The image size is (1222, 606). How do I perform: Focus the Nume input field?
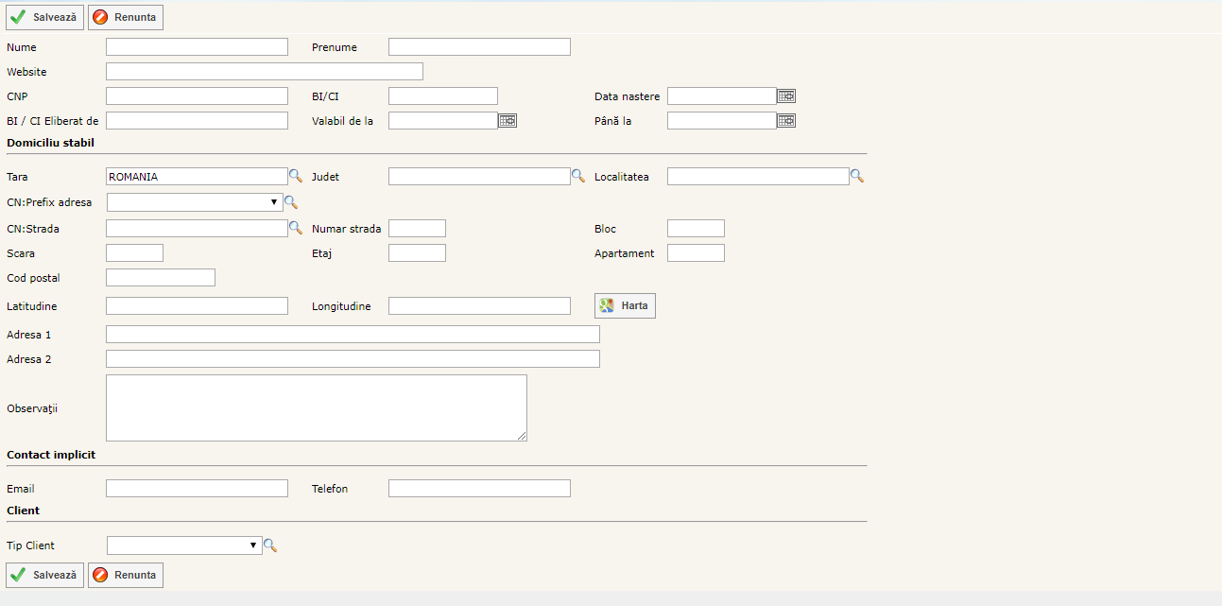pos(197,47)
